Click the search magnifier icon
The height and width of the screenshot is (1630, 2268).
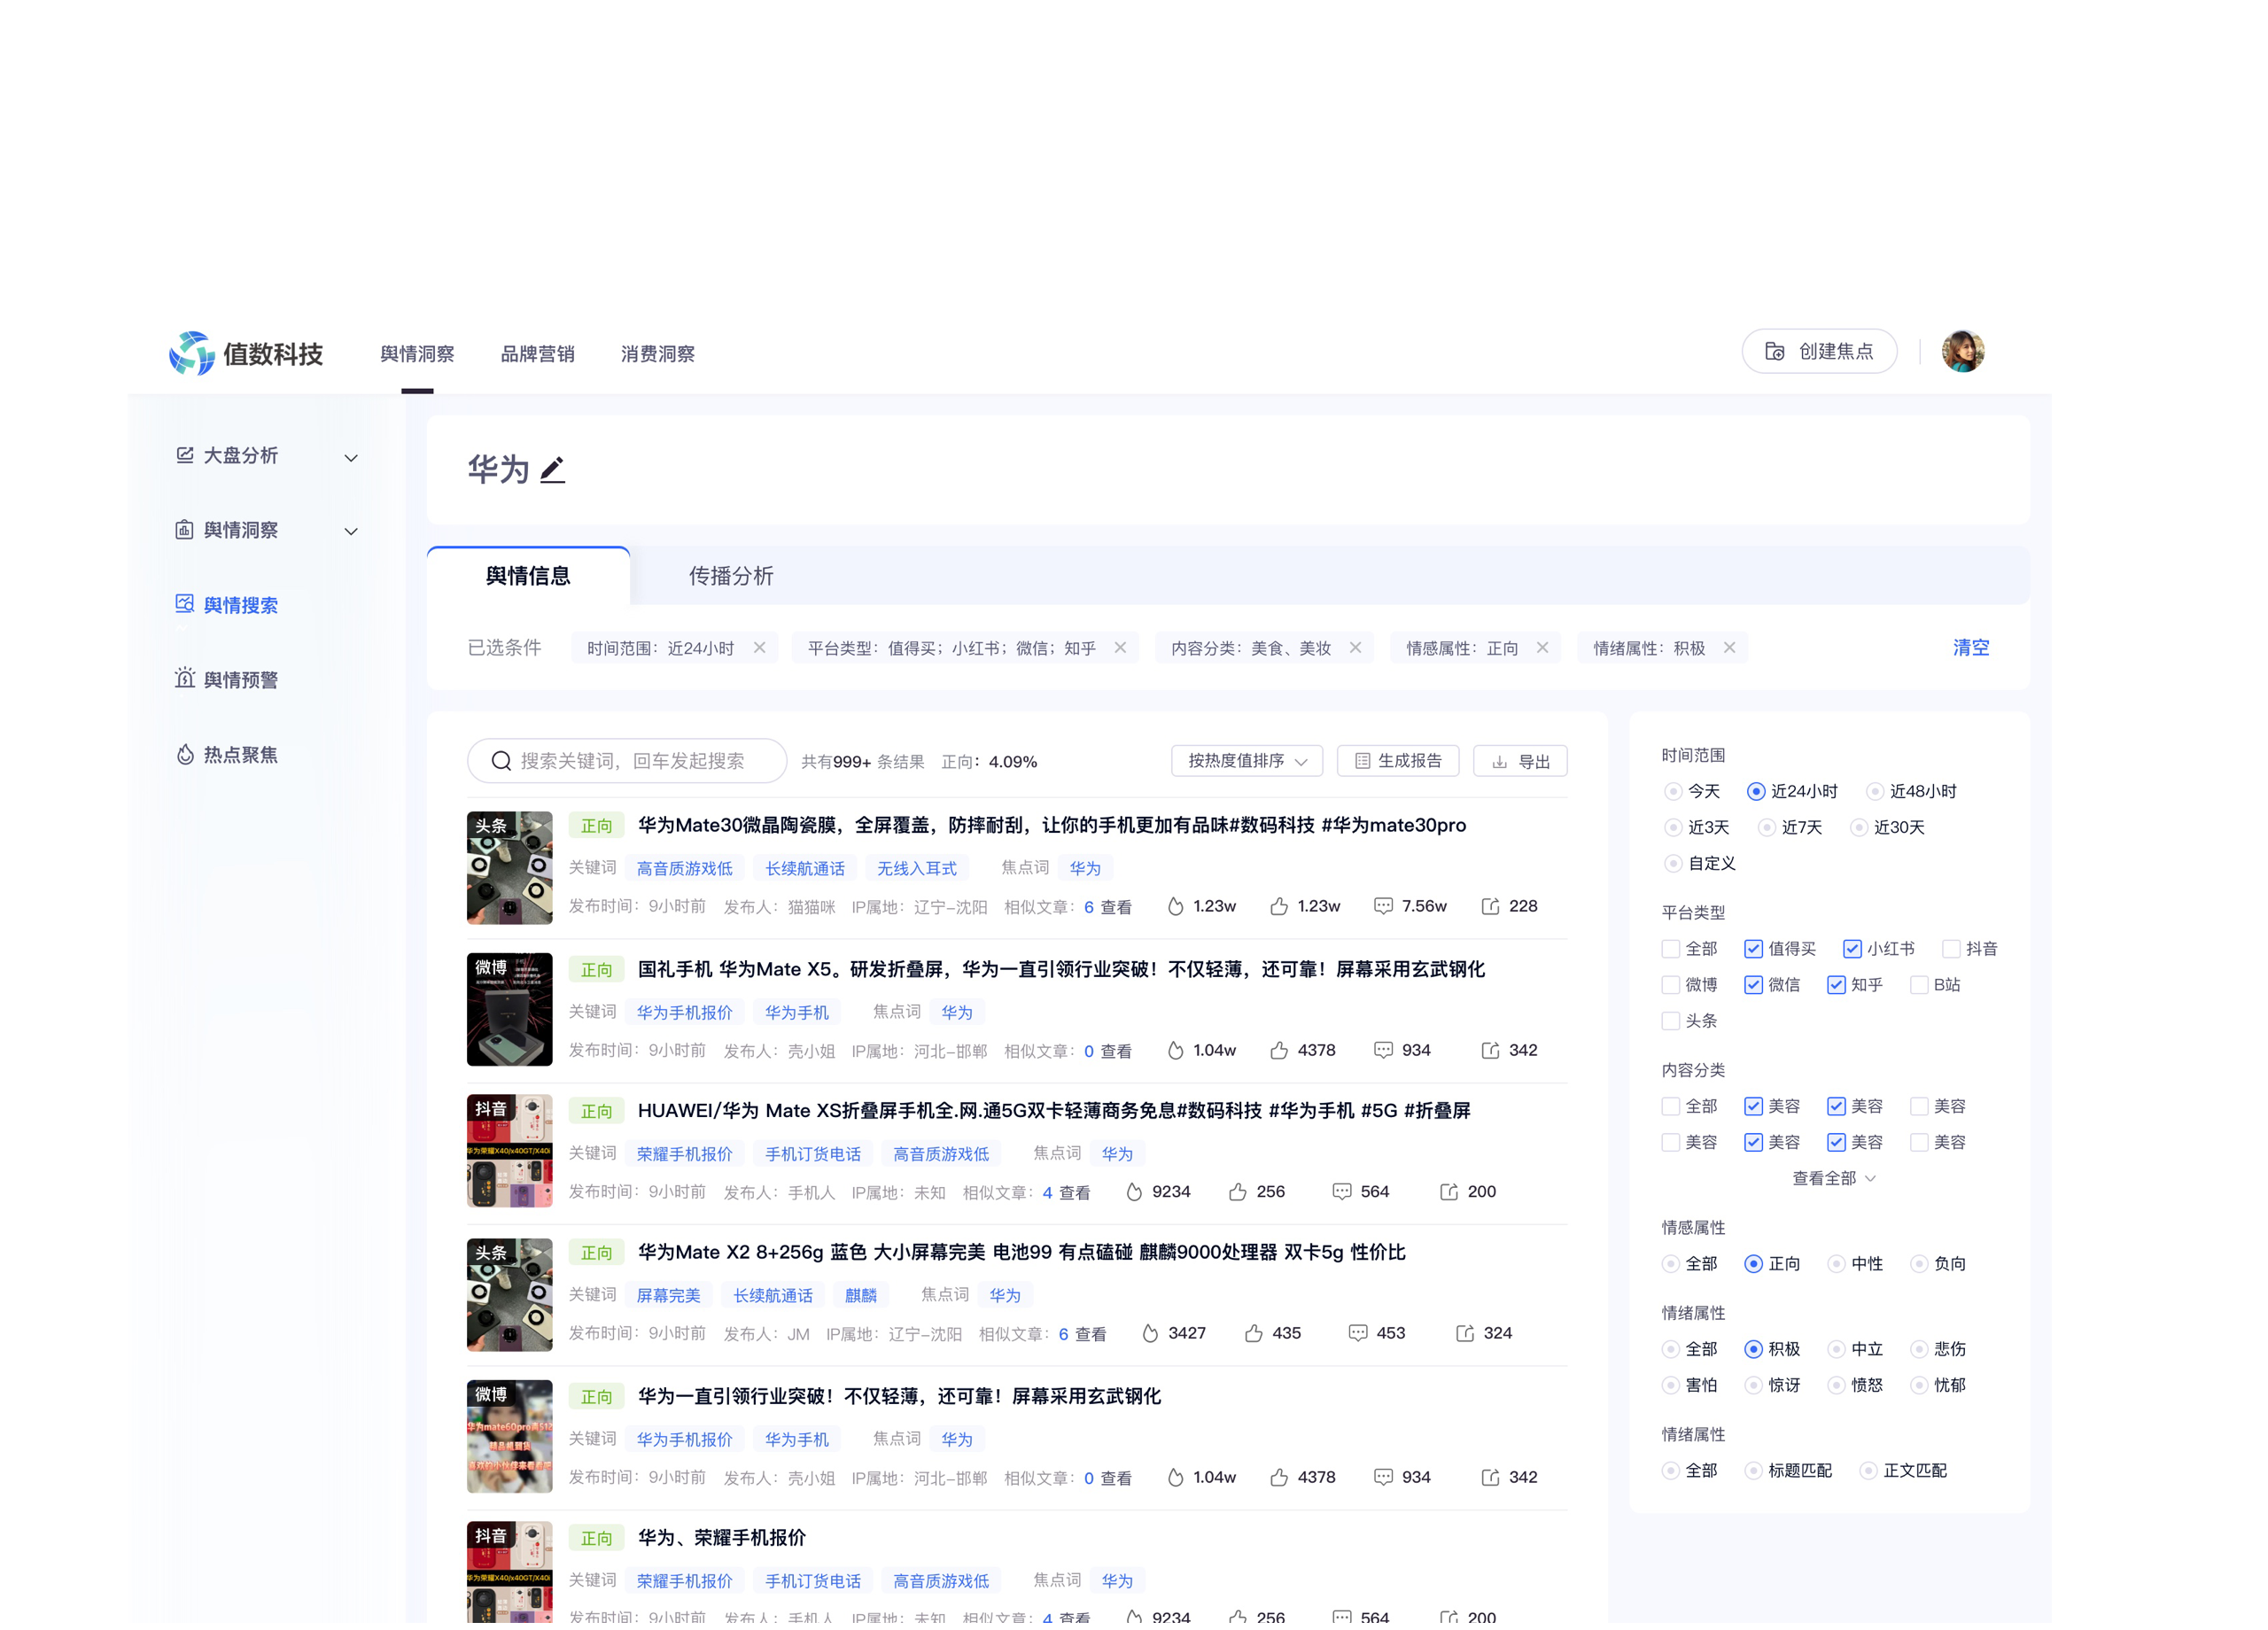(x=502, y=761)
